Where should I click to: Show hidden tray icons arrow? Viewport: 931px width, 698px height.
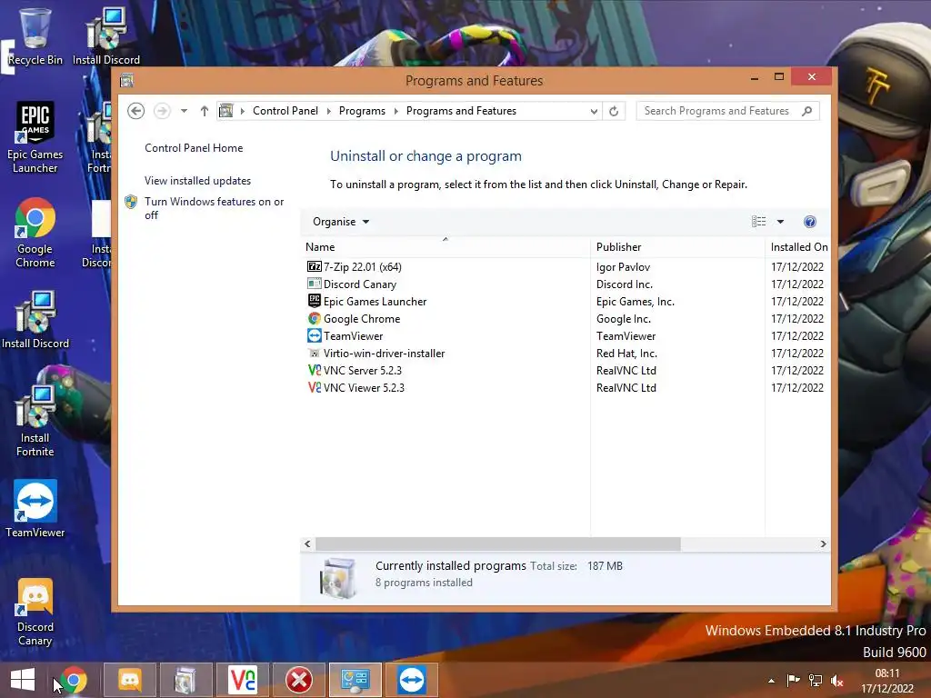point(771,681)
